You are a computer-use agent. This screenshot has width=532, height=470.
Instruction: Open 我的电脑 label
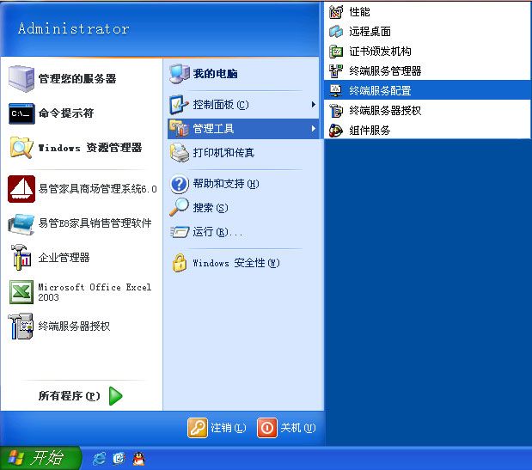215,74
